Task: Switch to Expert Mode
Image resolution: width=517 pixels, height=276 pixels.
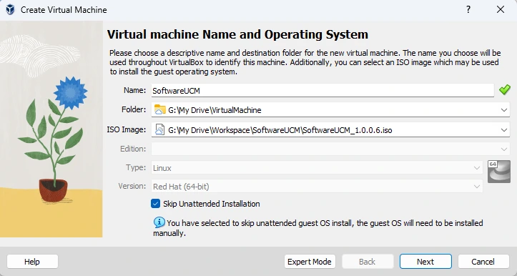Action: click(310, 262)
